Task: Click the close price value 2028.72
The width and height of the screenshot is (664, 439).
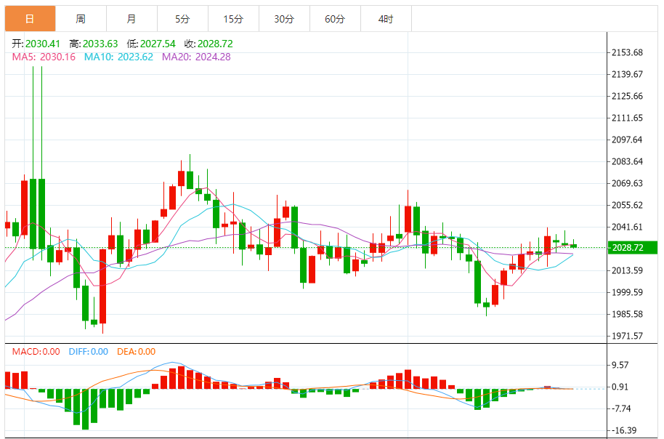Action: 215,44
